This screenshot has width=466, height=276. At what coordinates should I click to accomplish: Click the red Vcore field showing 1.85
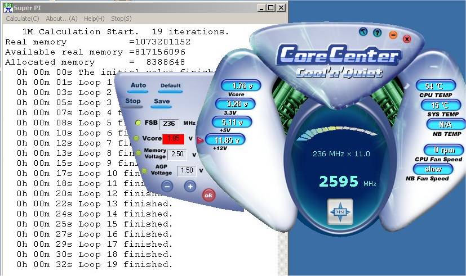[174, 139]
